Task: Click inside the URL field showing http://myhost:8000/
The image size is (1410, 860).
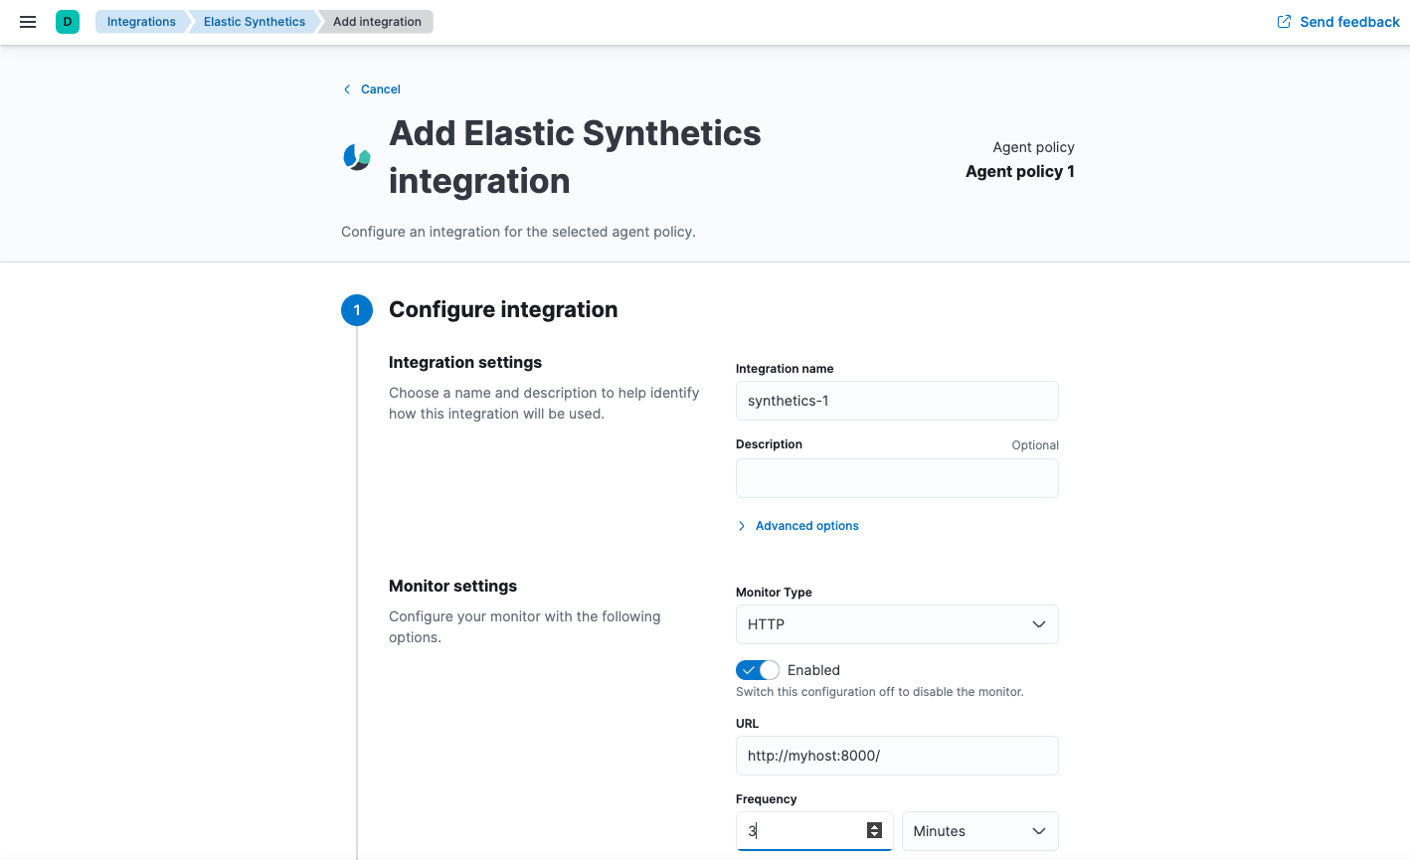Action: (895, 756)
